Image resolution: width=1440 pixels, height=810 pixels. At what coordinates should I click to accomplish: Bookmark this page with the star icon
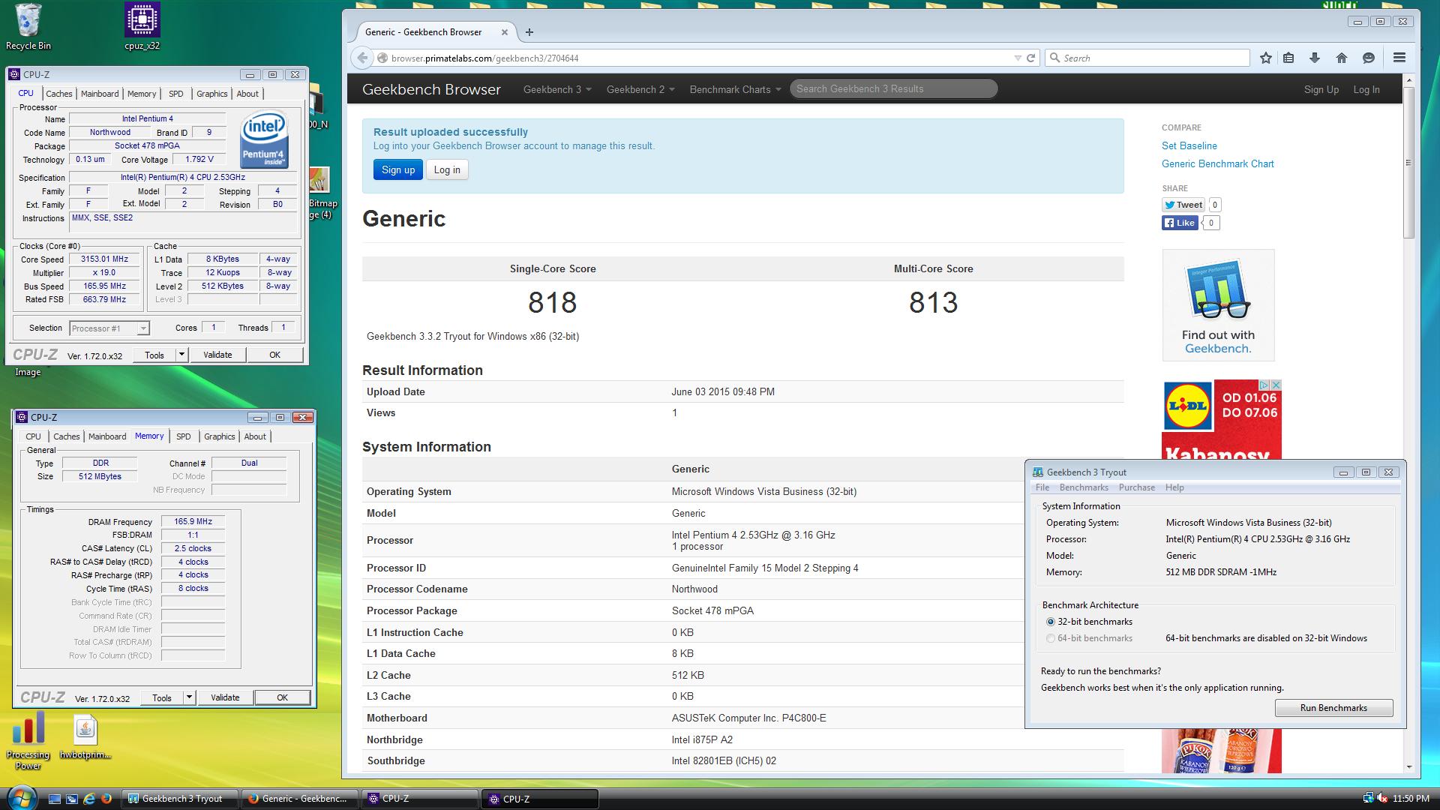click(x=1266, y=58)
